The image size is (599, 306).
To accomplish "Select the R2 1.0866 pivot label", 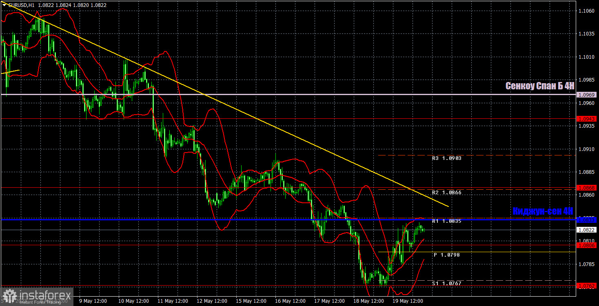I will (447, 192).
